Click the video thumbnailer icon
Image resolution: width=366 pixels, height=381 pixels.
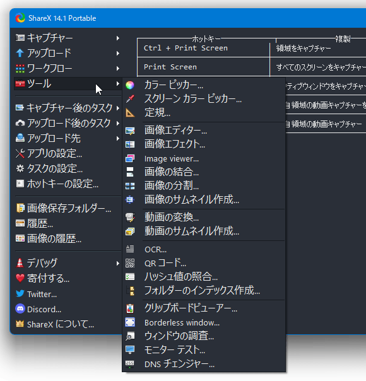(x=130, y=232)
